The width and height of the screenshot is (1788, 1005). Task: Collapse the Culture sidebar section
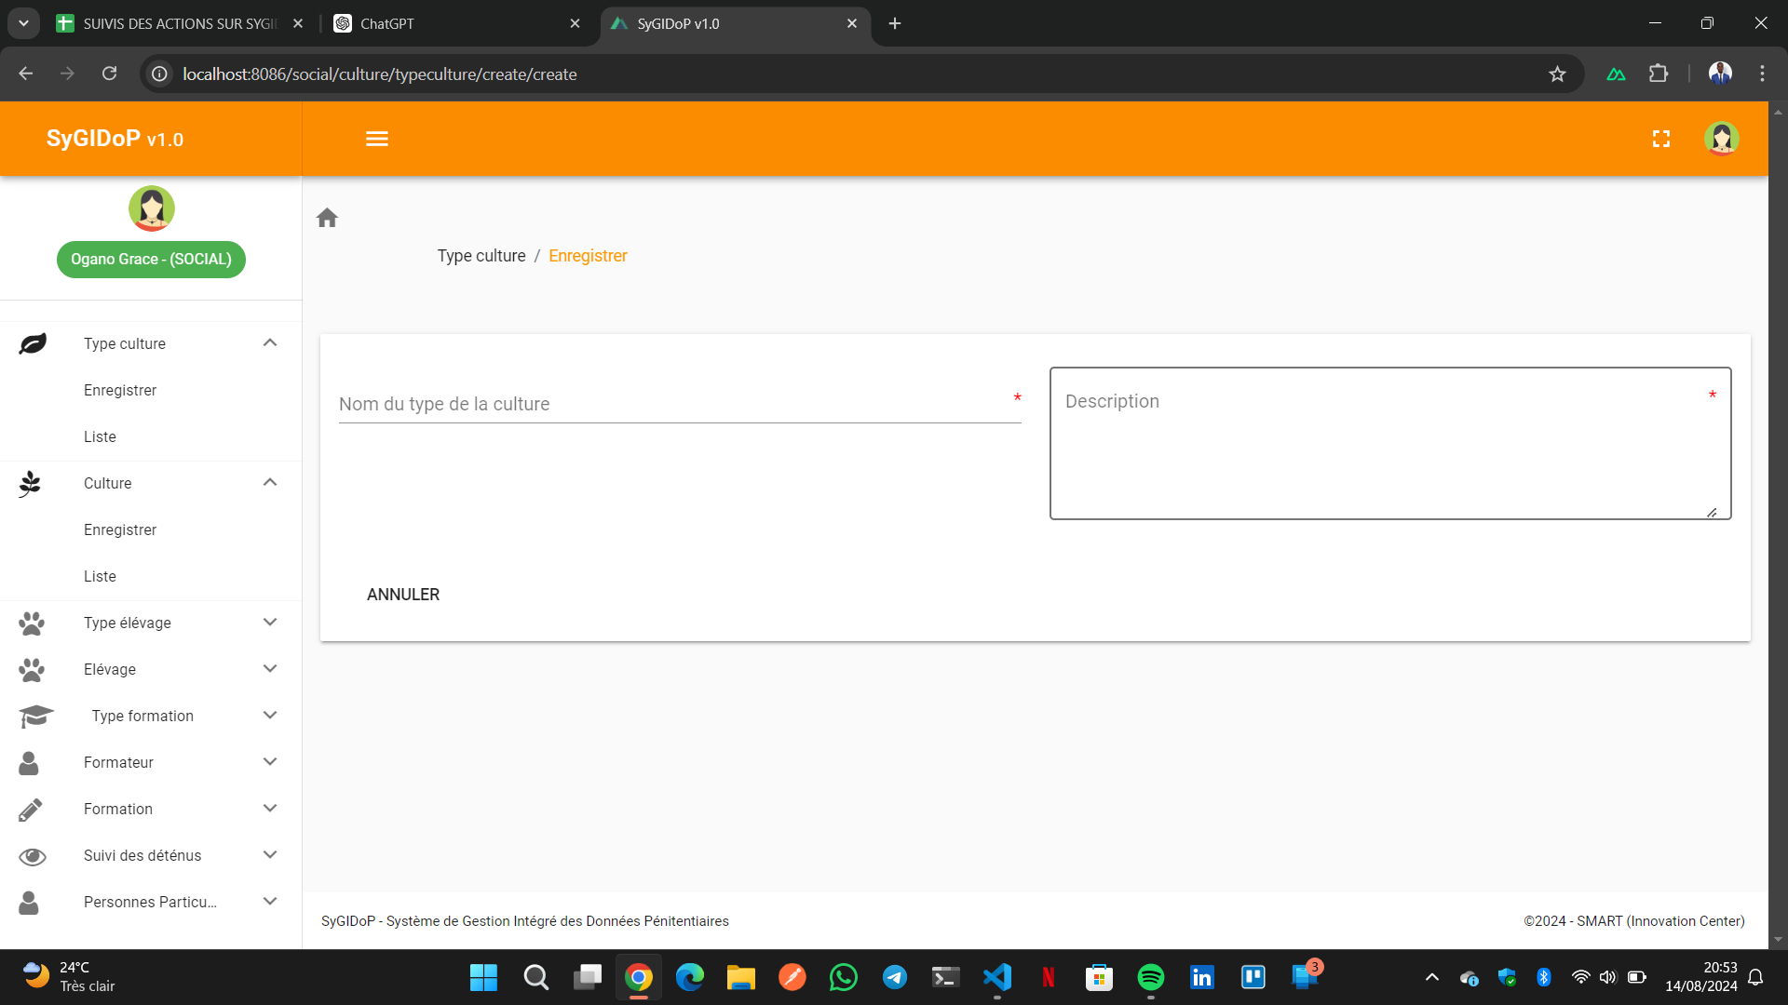tap(270, 482)
